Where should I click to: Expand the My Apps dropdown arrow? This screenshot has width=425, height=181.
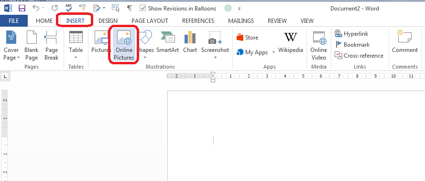pyautogui.click(x=273, y=52)
